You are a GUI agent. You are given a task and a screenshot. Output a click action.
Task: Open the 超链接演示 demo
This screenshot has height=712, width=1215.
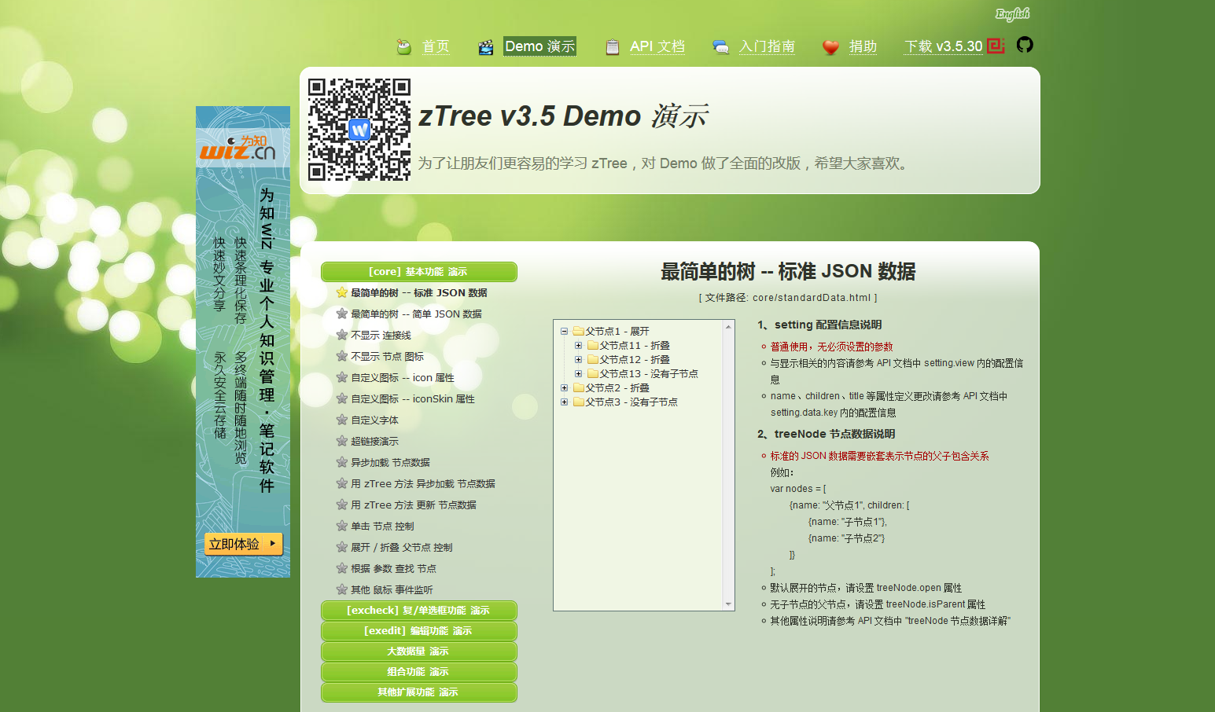374,442
